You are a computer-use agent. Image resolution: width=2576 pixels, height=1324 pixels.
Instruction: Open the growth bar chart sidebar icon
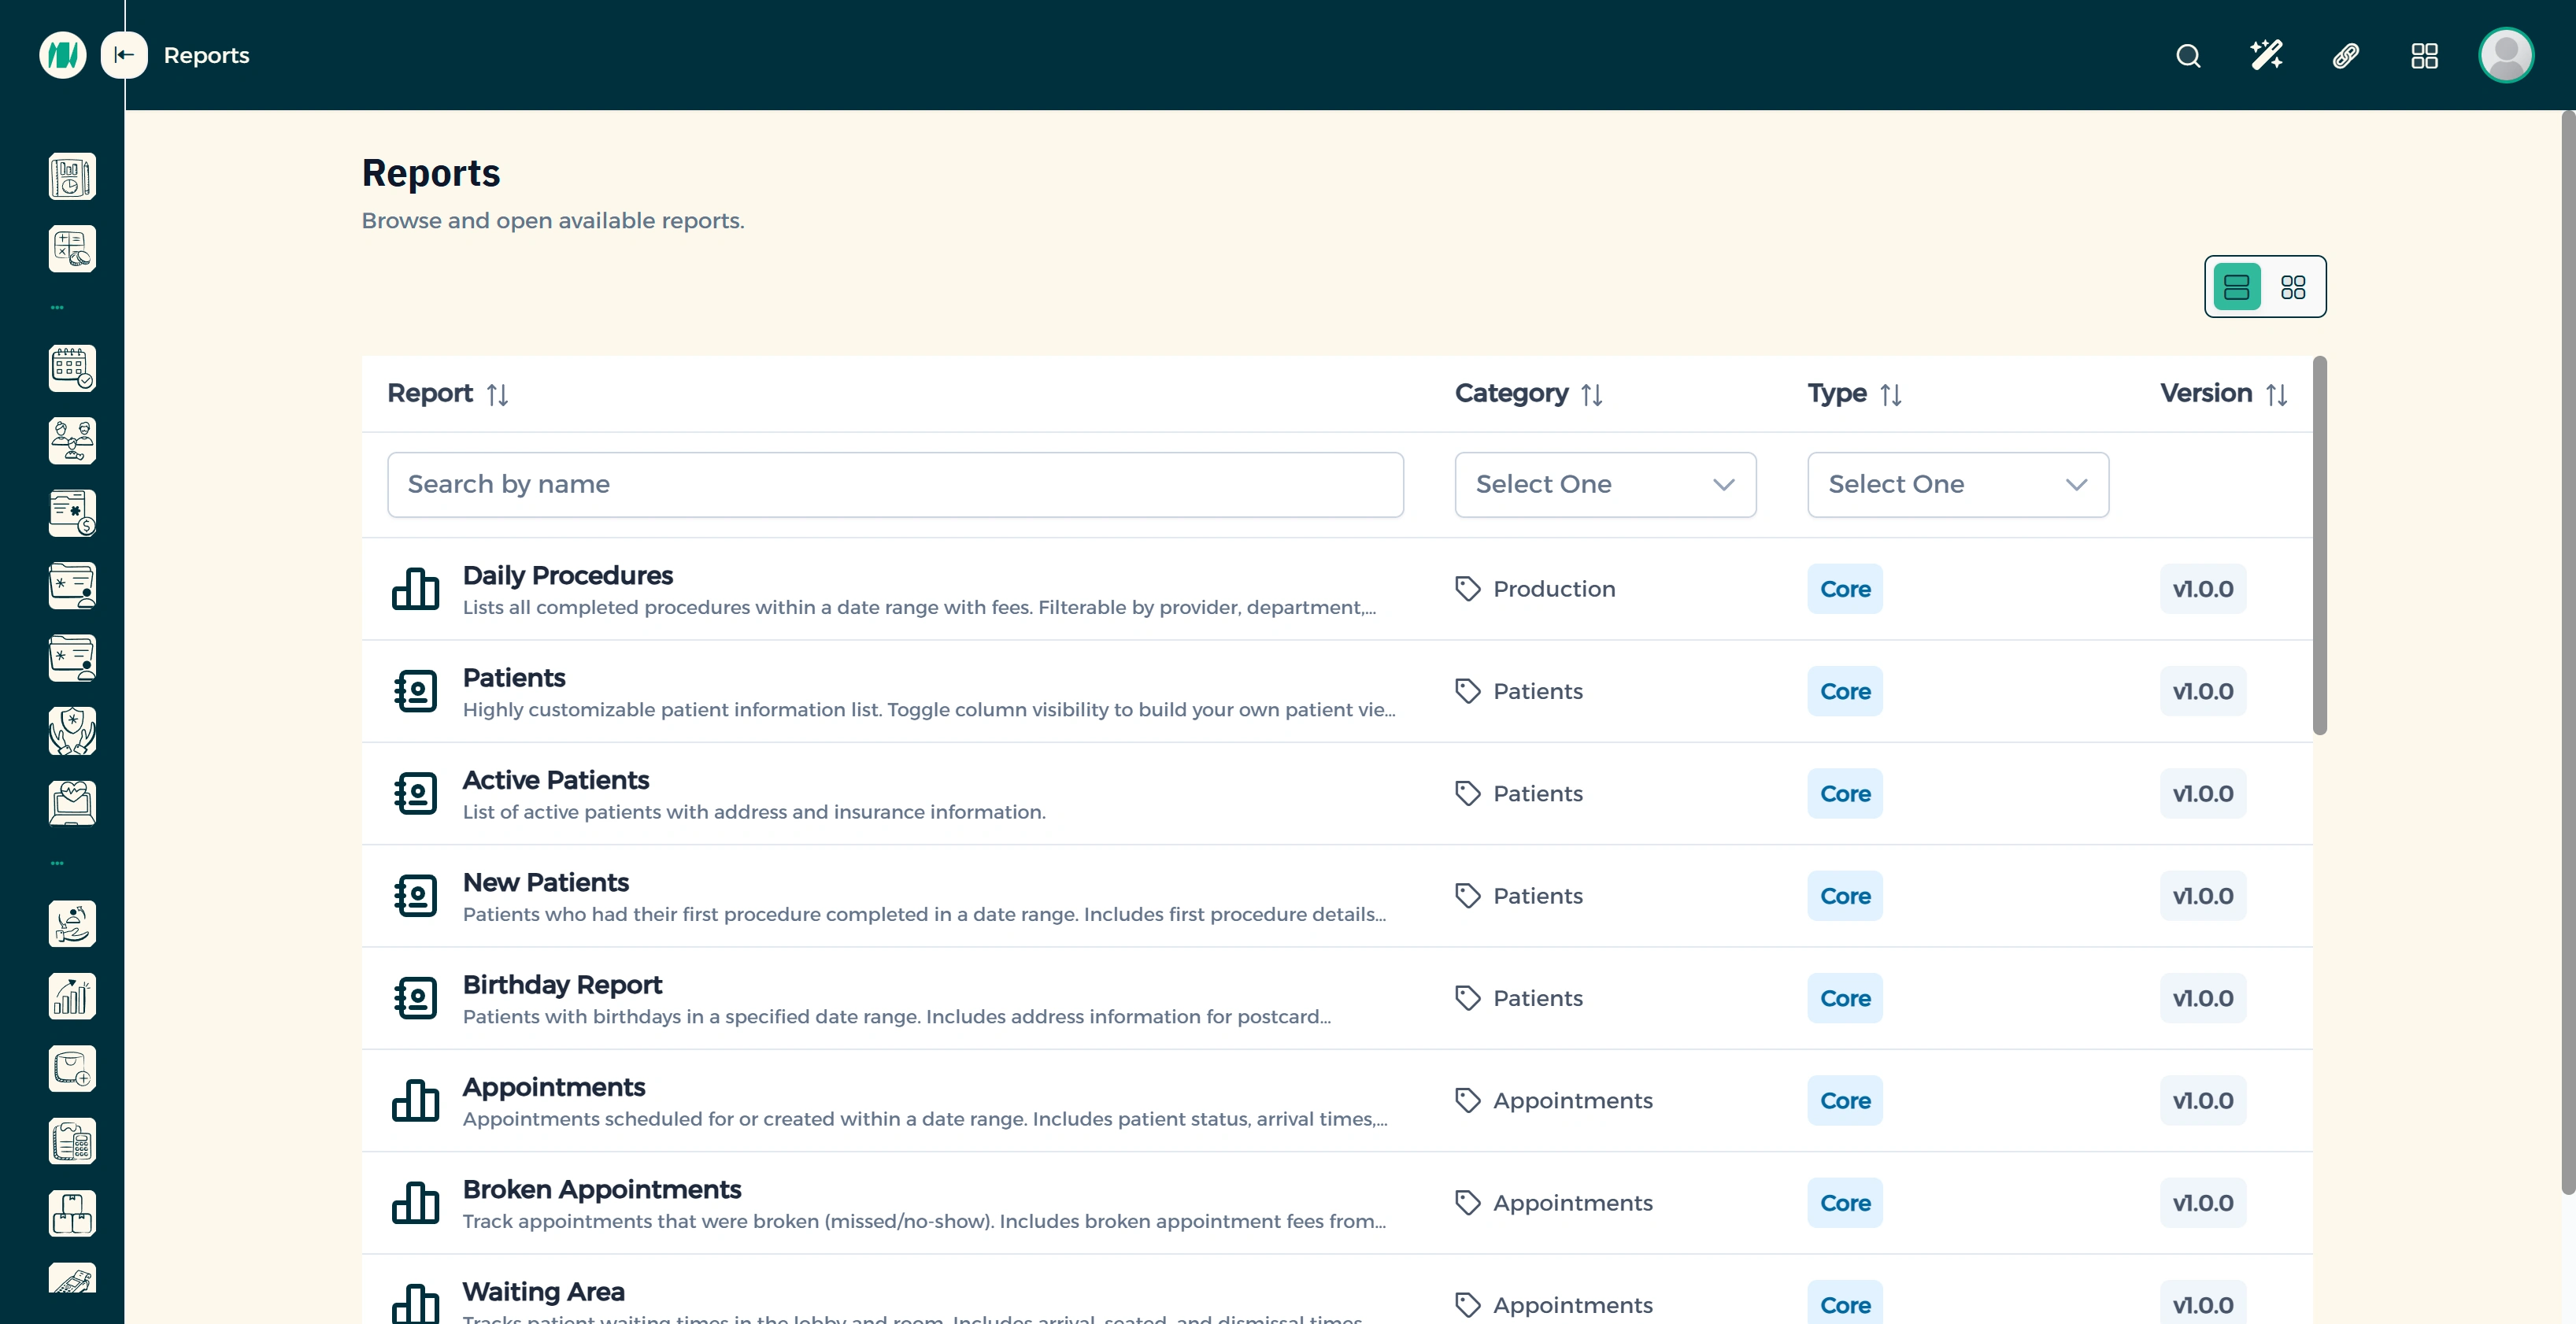[72, 996]
